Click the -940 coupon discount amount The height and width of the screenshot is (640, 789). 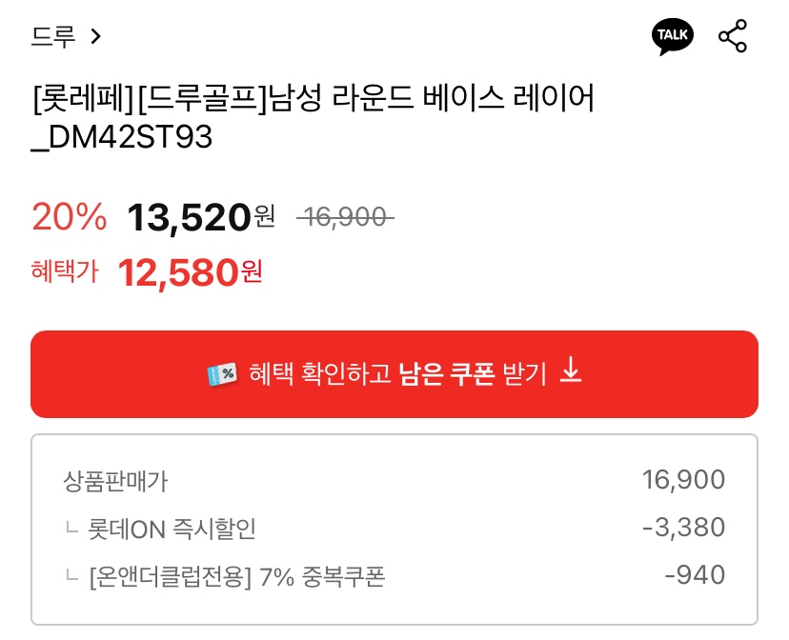[x=694, y=575]
